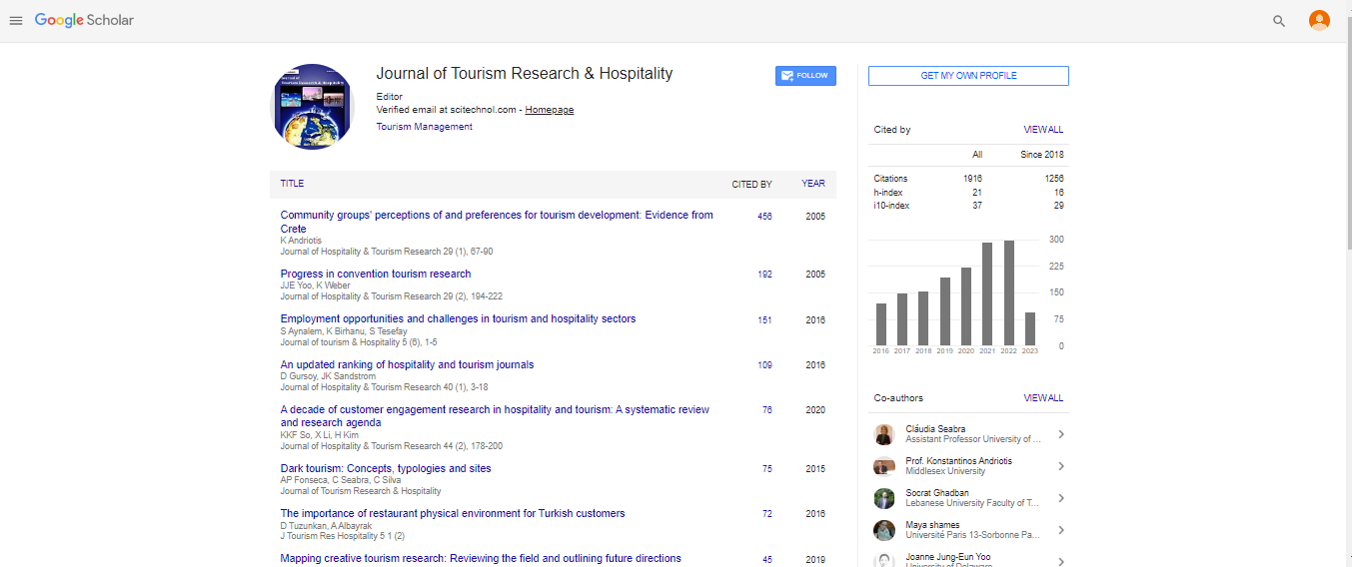Image resolution: width=1352 pixels, height=567 pixels.
Task: Click citation count 192
Action: pos(764,275)
